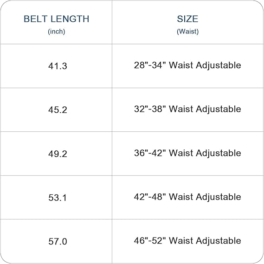Click belt length 57.0 cell
The height and width of the screenshot is (264, 264).
[58, 241]
